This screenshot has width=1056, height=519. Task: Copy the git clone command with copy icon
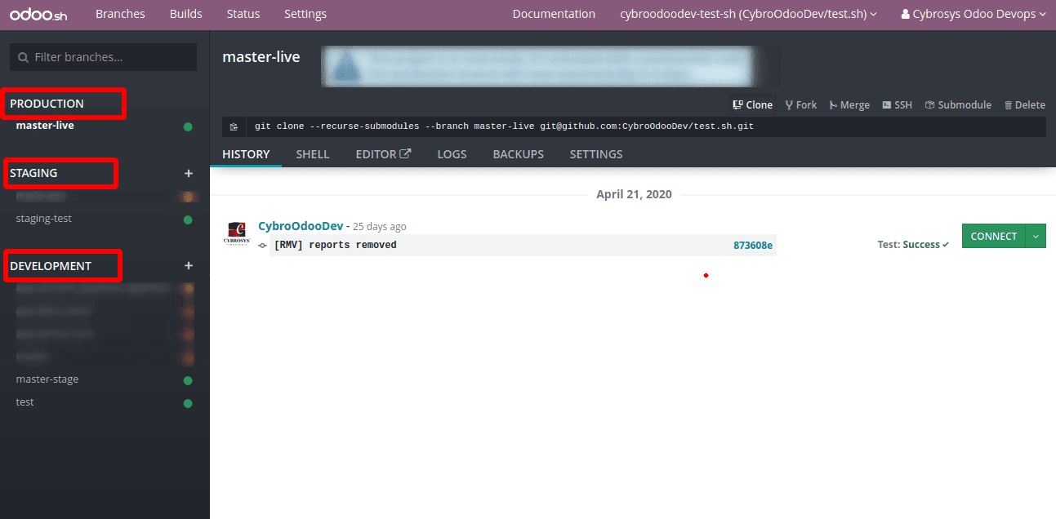(x=234, y=126)
